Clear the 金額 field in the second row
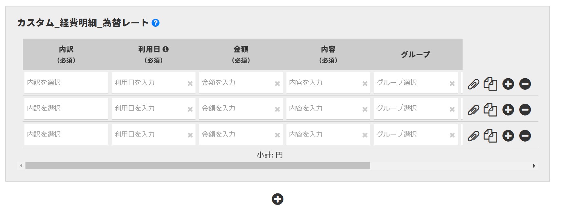Viewport: 561px width, 210px height. tap(277, 109)
